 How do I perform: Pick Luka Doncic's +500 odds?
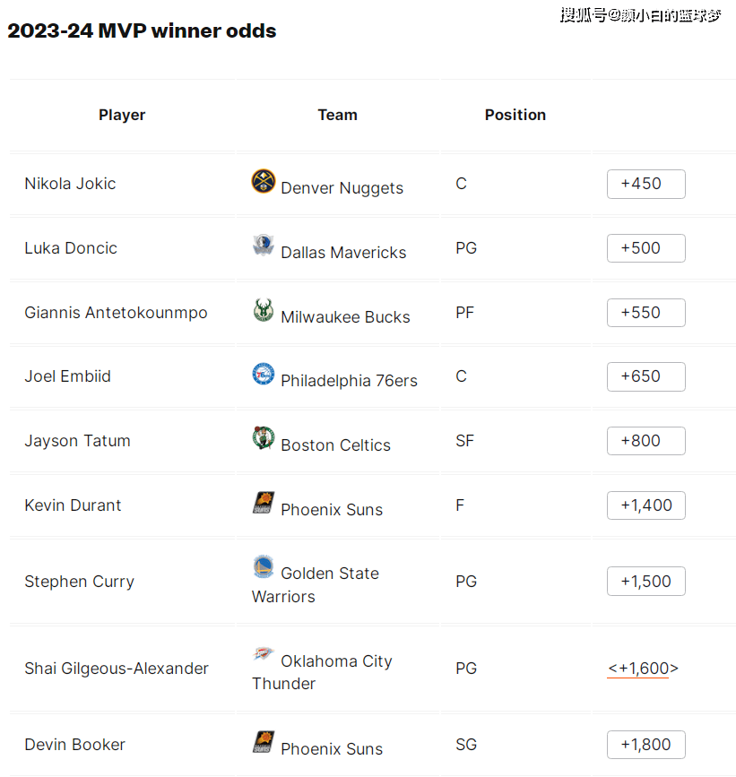click(645, 248)
